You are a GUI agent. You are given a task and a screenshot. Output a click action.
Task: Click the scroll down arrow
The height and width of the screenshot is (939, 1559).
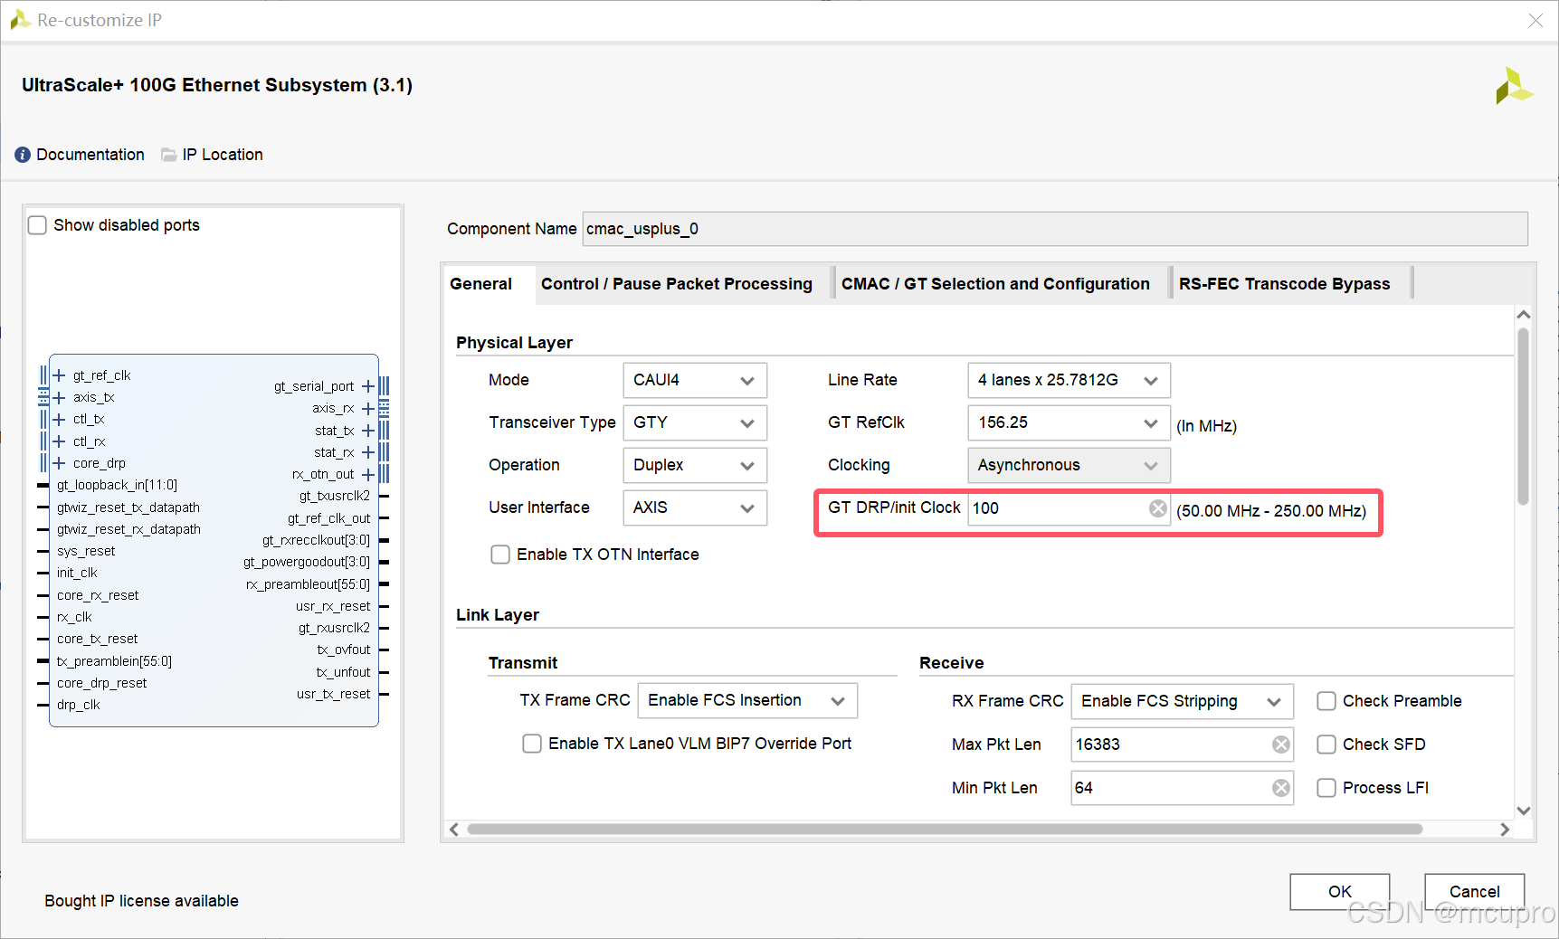coord(1523,811)
